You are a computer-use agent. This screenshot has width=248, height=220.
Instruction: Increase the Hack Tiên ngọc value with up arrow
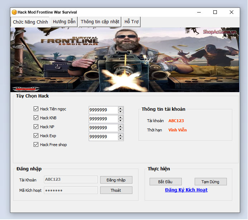point(121,109)
